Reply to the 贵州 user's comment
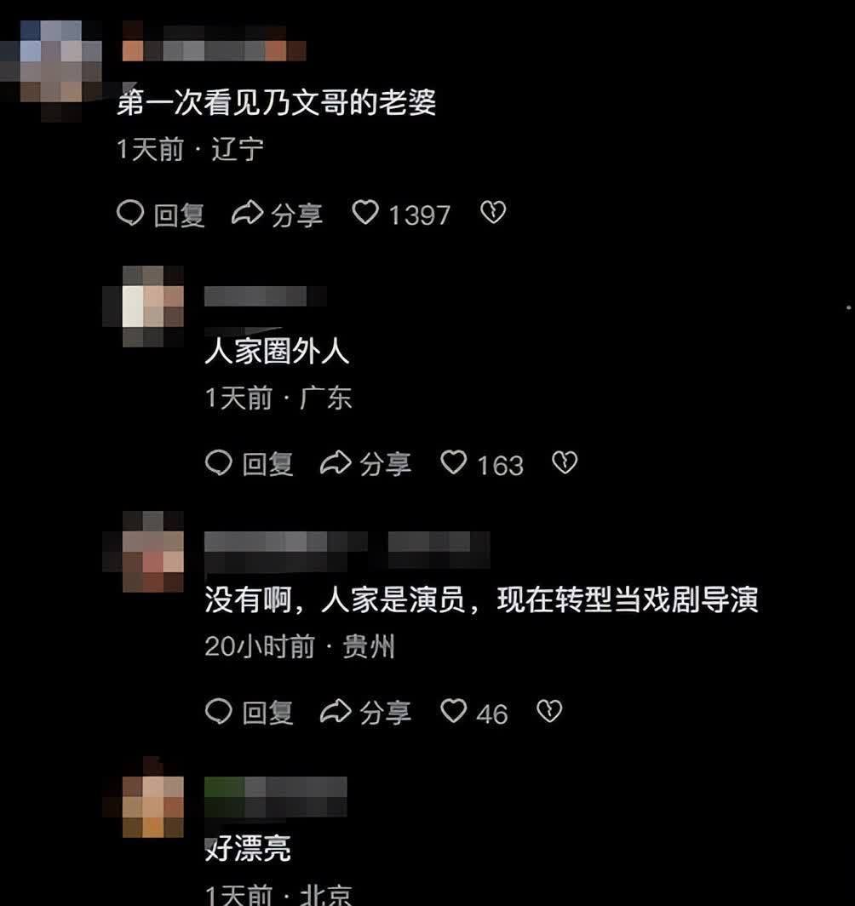 click(x=249, y=712)
